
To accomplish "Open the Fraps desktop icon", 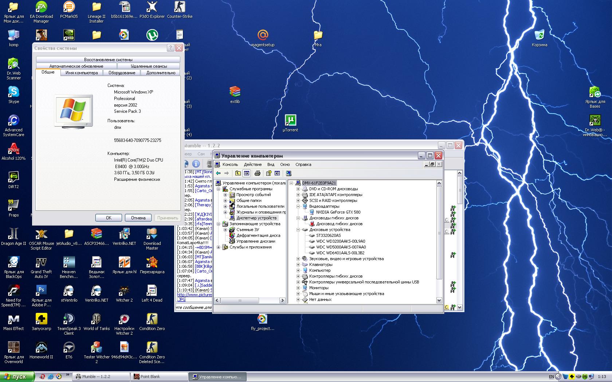I will [x=13, y=208].
